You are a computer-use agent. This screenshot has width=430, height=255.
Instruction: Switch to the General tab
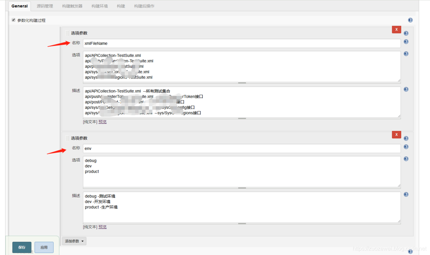tap(19, 6)
